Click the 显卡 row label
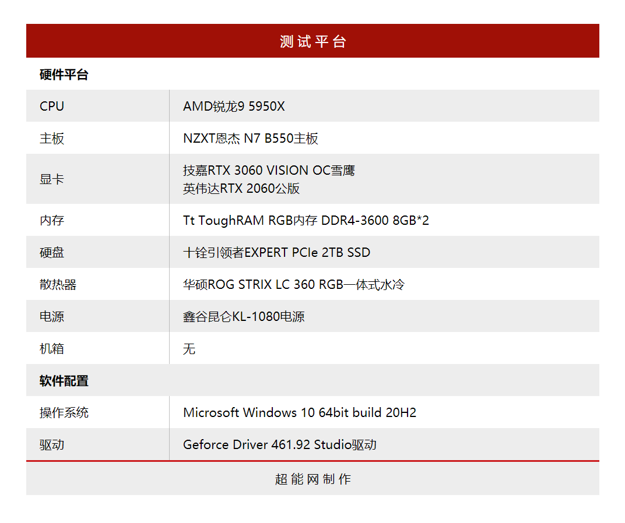This screenshot has height=523, width=625. click(52, 179)
